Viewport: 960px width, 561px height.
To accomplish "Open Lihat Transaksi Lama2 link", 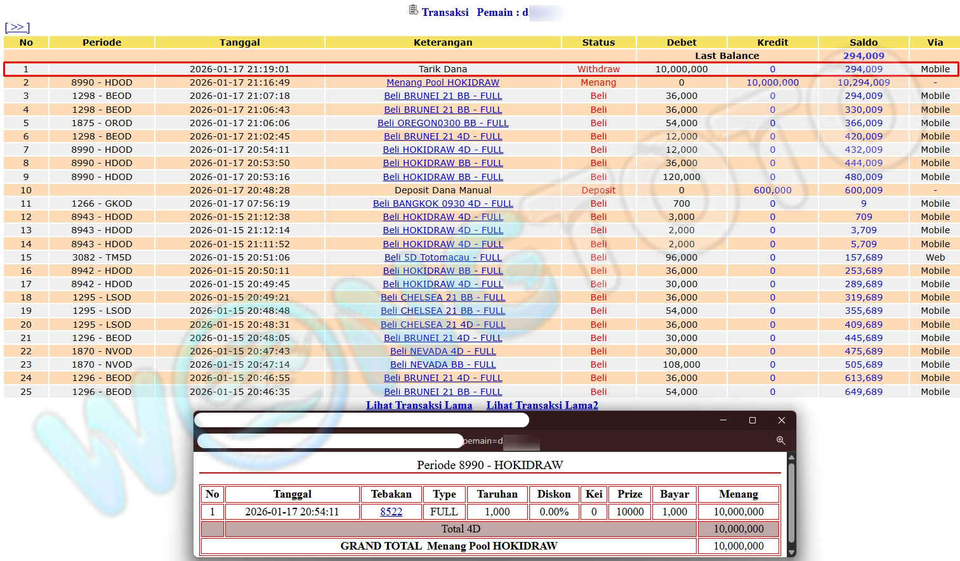I will [x=542, y=406].
